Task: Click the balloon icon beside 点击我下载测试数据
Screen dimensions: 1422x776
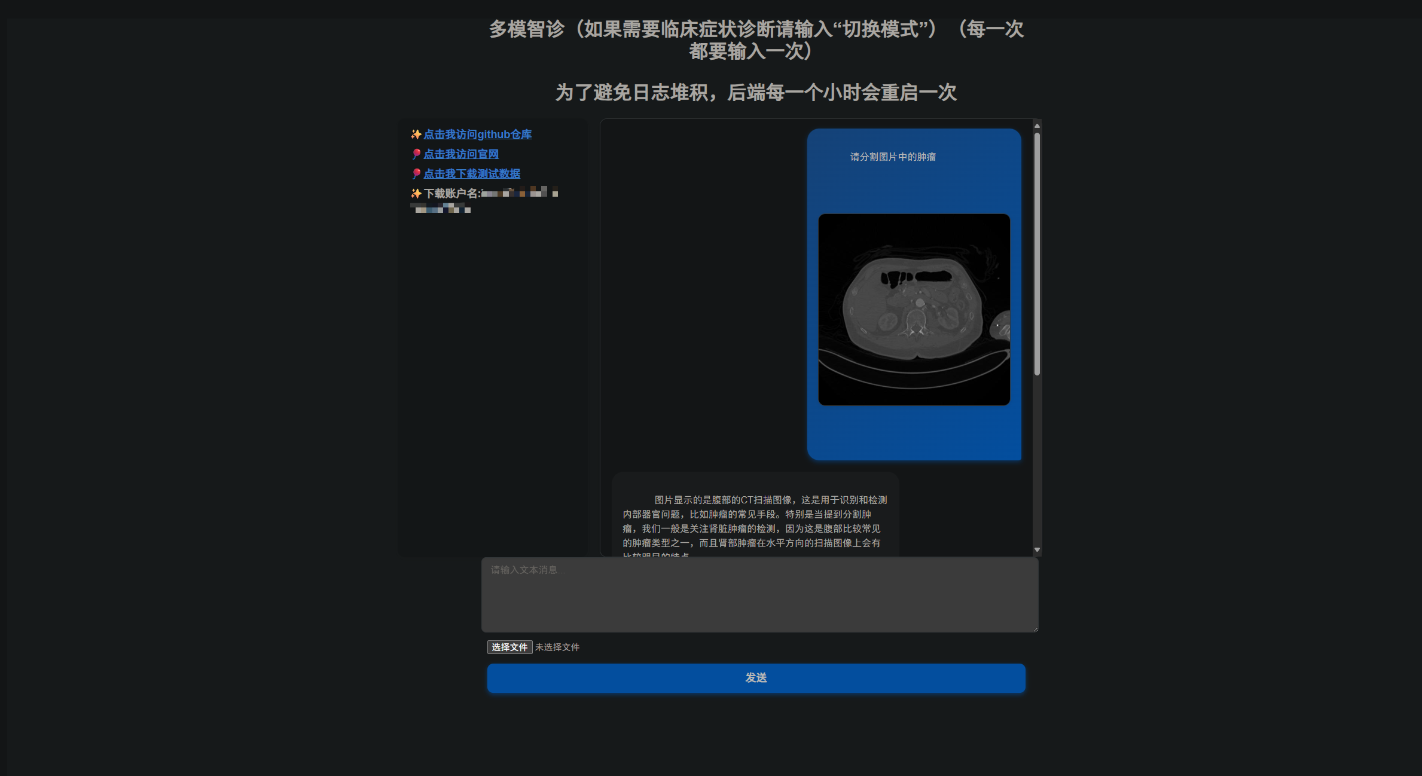Action: coord(416,173)
